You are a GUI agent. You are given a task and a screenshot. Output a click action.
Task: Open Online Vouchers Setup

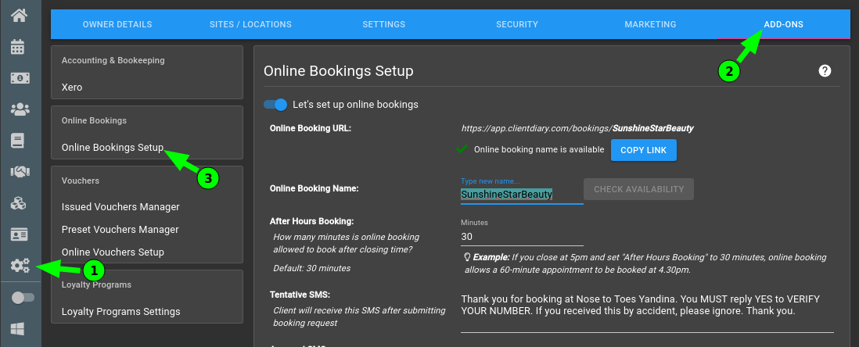point(113,252)
